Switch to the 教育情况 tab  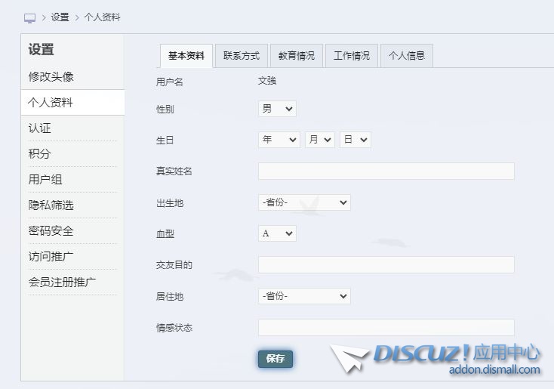pyautogui.click(x=296, y=56)
